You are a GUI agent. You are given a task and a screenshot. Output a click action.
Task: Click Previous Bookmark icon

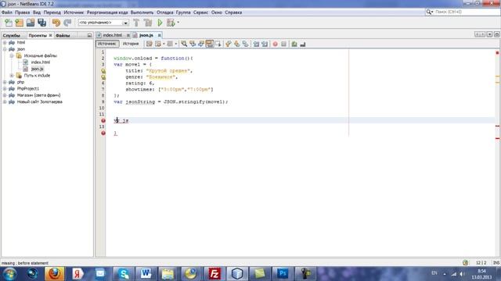pos(228,44)
